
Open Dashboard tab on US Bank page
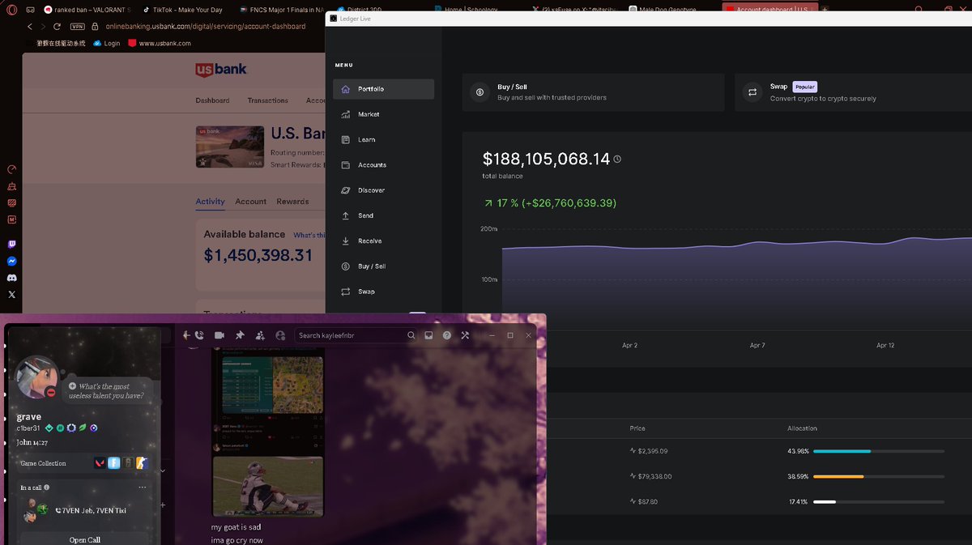[x=212, y=100]
